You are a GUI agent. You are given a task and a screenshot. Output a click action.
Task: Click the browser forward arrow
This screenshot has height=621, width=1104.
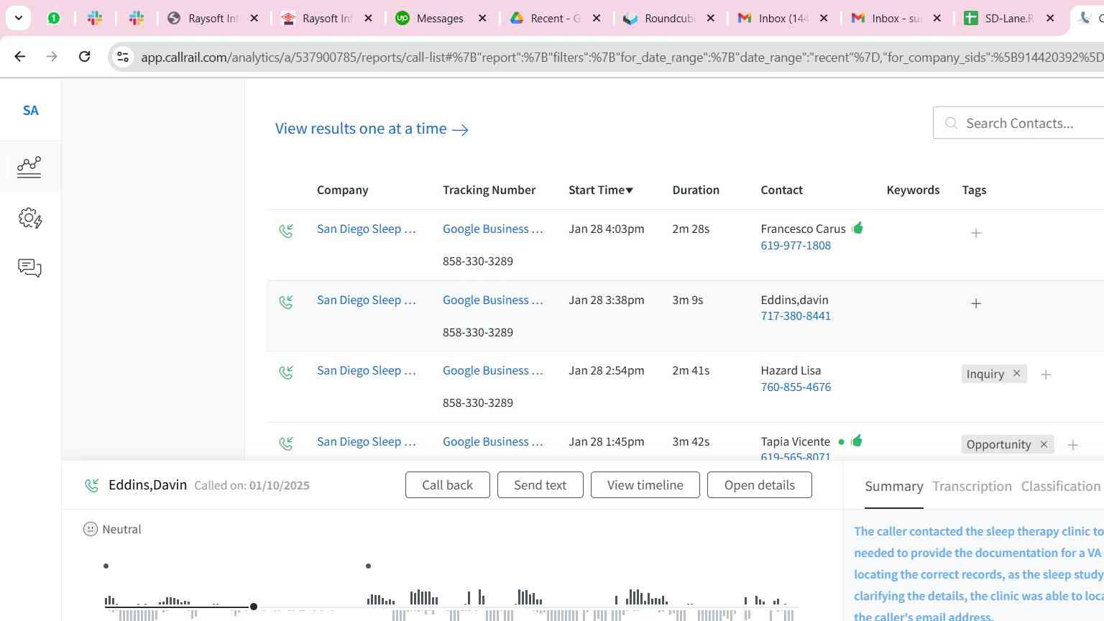coord(52,56)
